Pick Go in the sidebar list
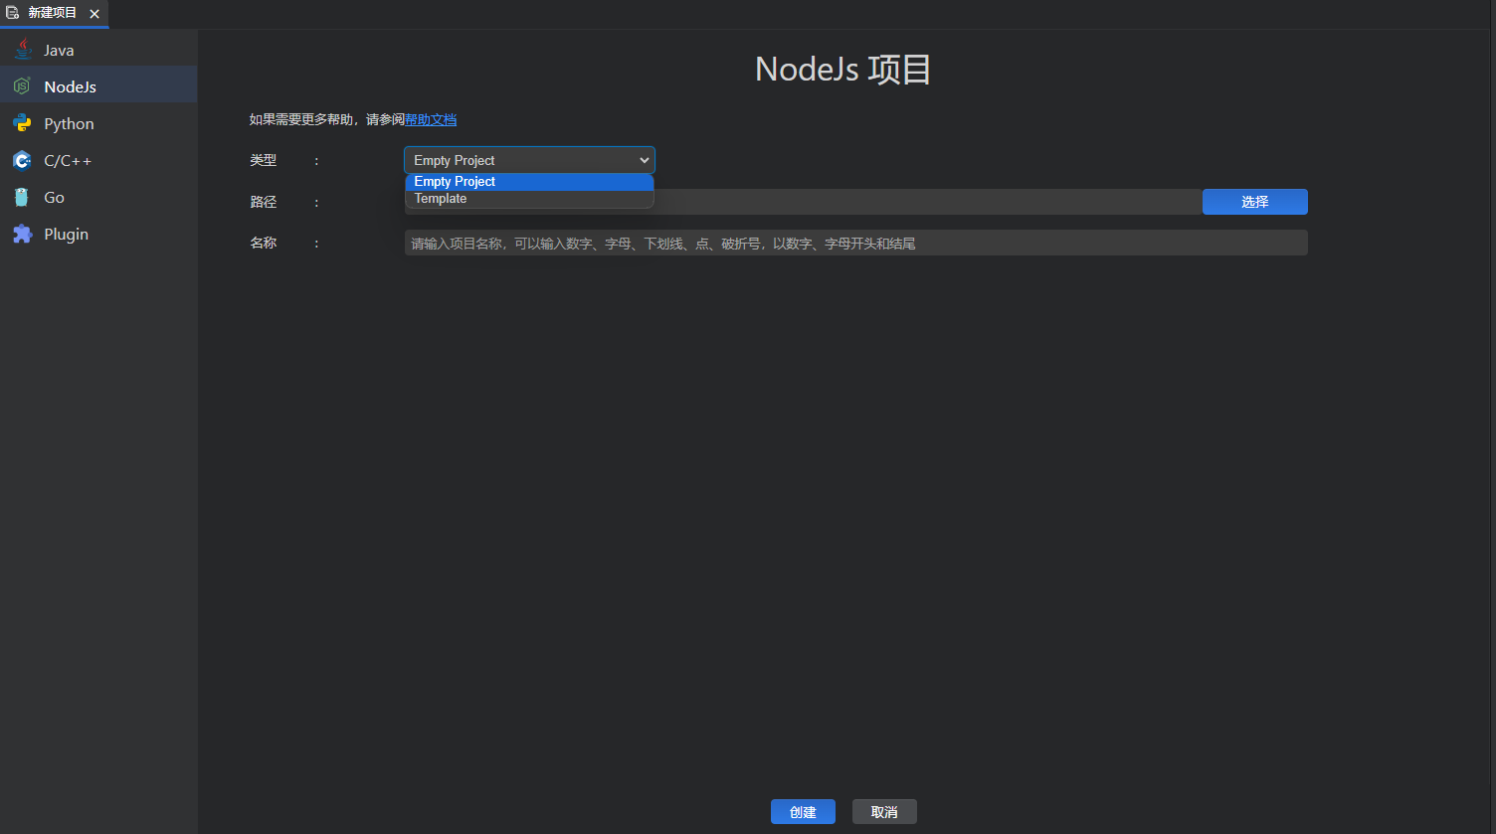The height and width of the screenshot is (834, 1496). 98,197
